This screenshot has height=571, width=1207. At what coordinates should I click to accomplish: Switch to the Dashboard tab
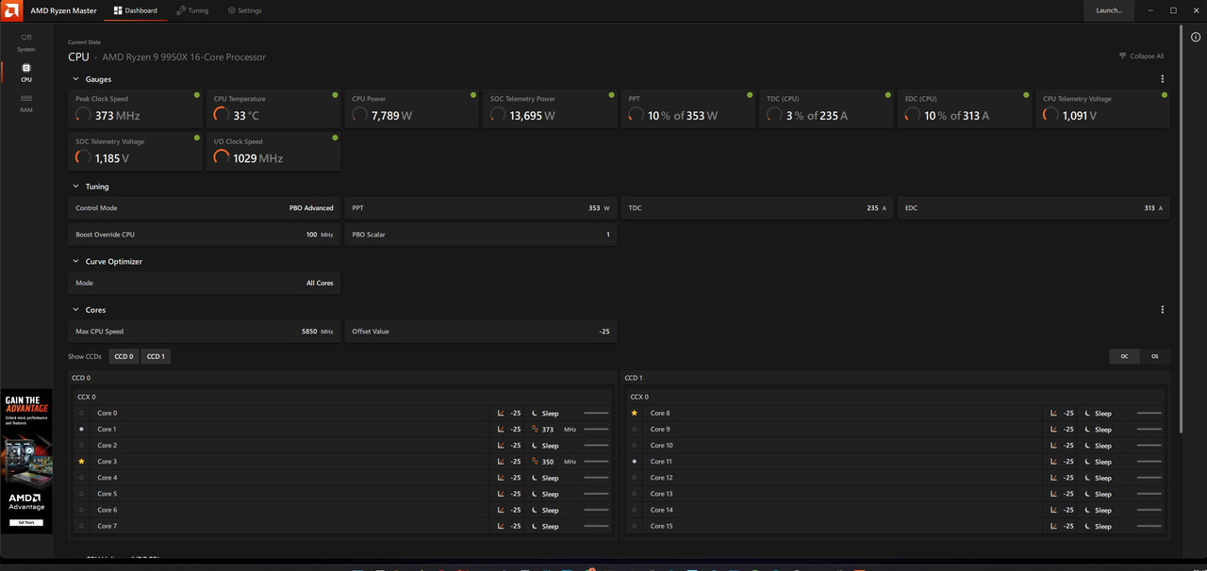pyautogui.click(x=136, y=10)
